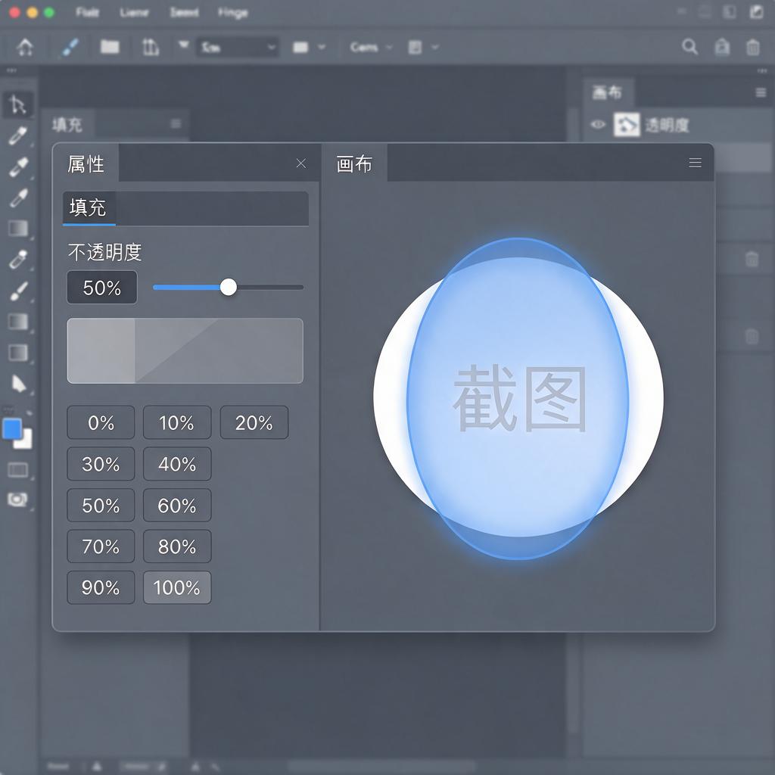Set opacity with the 0% preset button

tap(101, 422)
